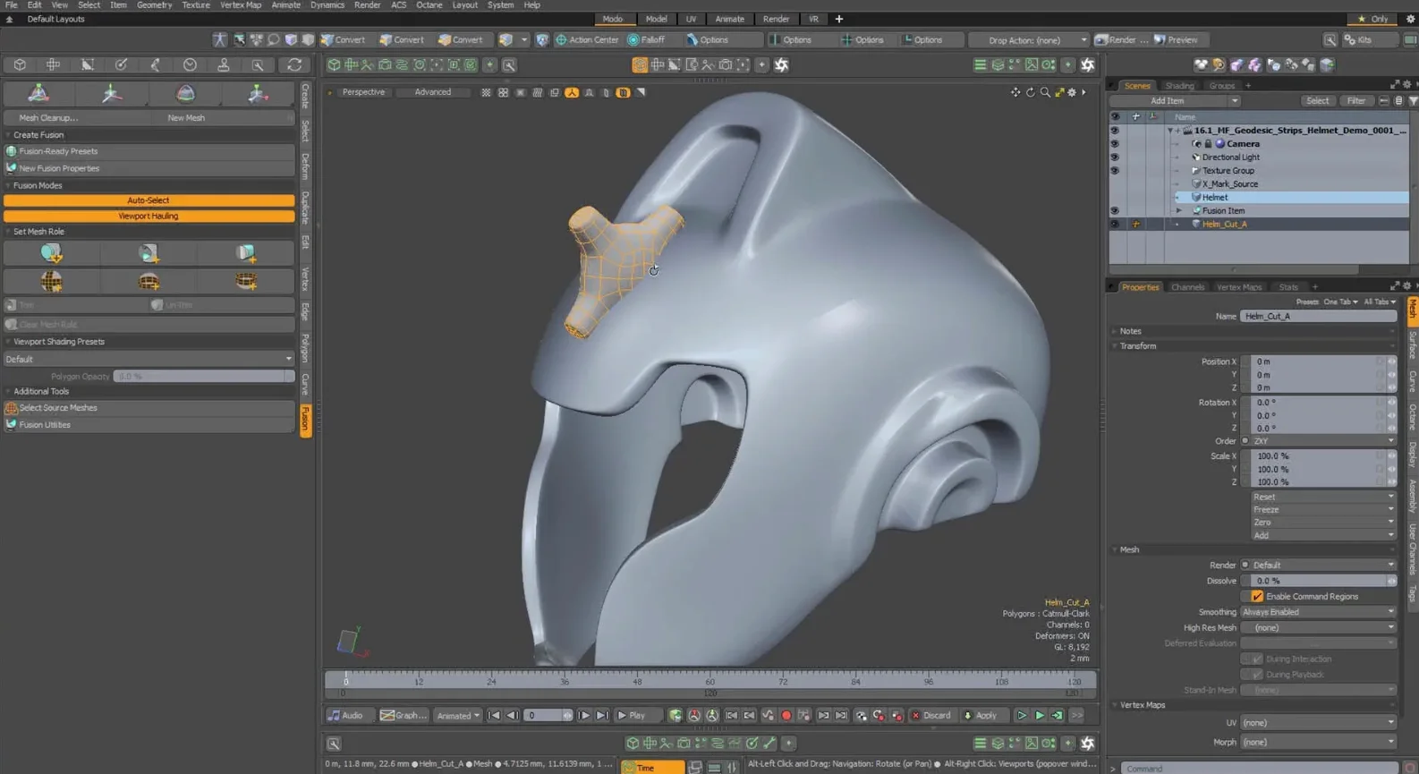Toggle visibility eye for Helm_Cut_A
This screenshot has height=774, width=1419.
(x=1115, y=224)
